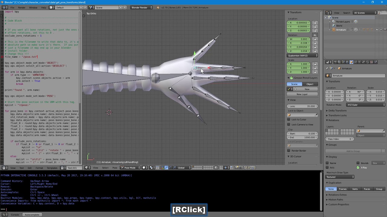387x217 pixels.
Task: Toggle Armature renderability camera in outliner
Action: pos(385,30)
